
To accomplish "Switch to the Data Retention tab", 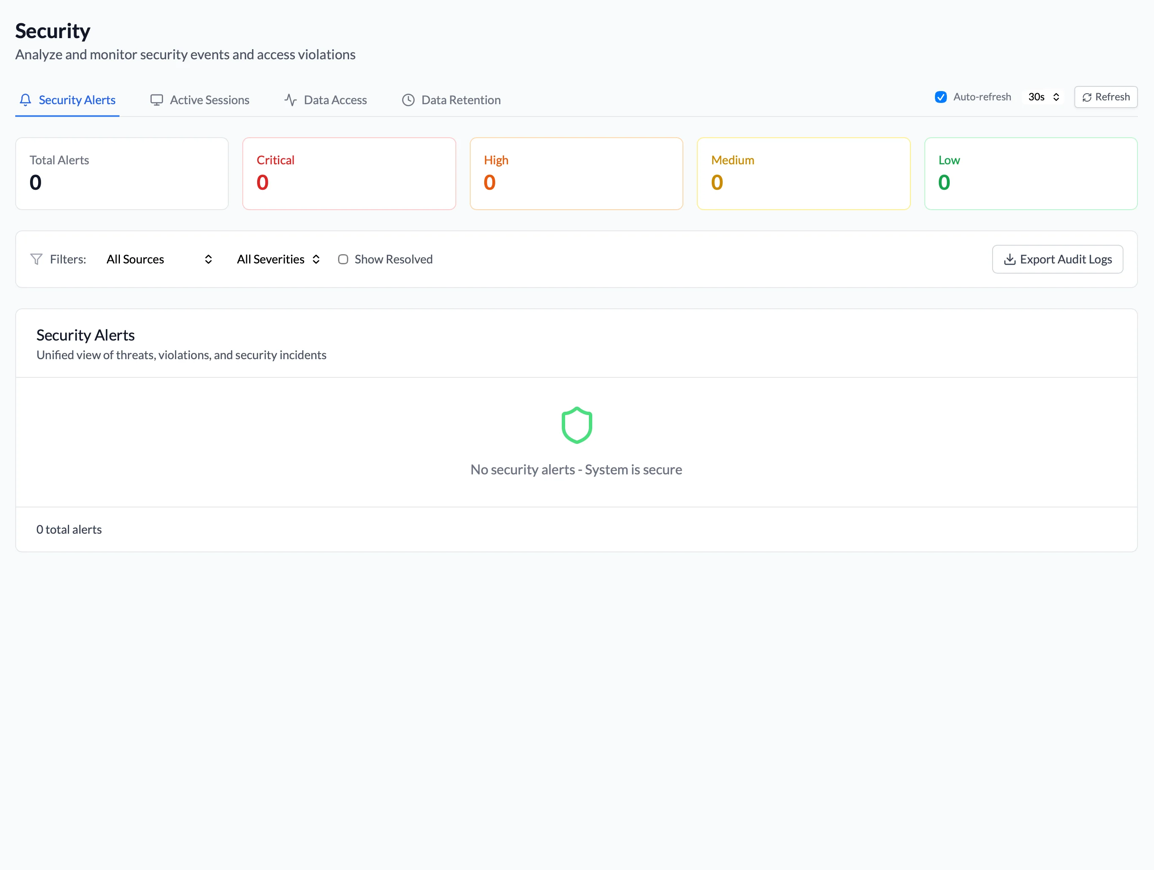I will [451, 100].
